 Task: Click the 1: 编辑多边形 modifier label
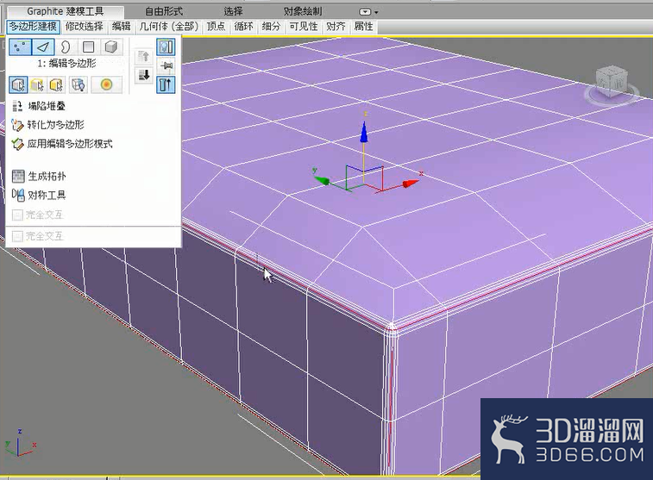point(66,63)
